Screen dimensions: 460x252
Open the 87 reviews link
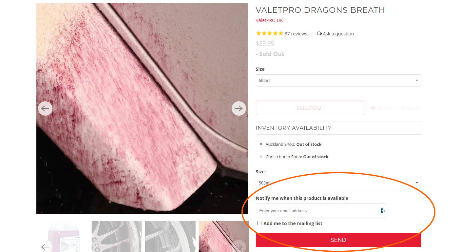[x=296, y=34]
